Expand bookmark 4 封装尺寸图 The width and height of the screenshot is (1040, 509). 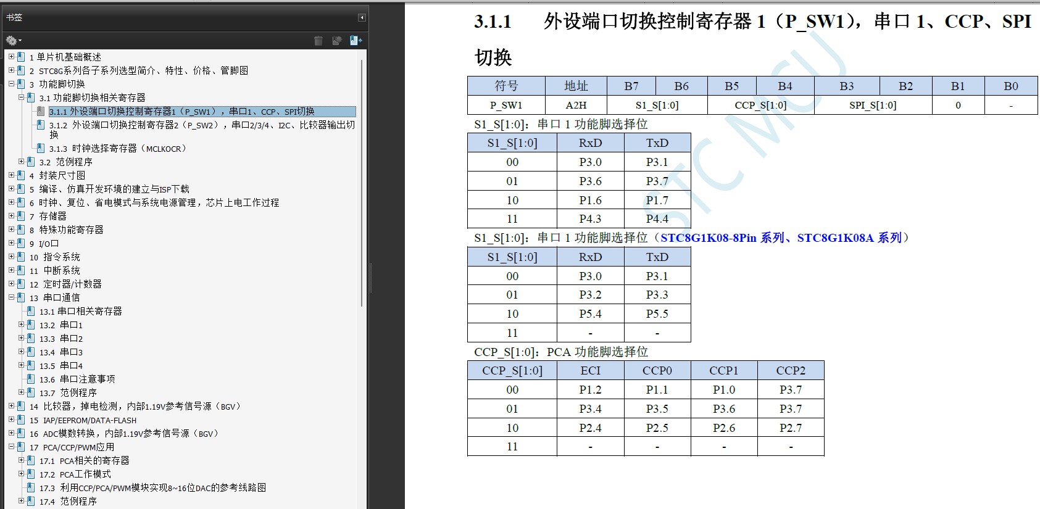[11, 175]
